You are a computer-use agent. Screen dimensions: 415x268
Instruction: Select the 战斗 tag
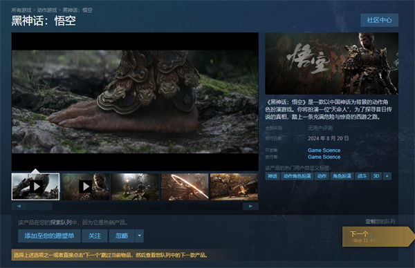tap(362, 176)
